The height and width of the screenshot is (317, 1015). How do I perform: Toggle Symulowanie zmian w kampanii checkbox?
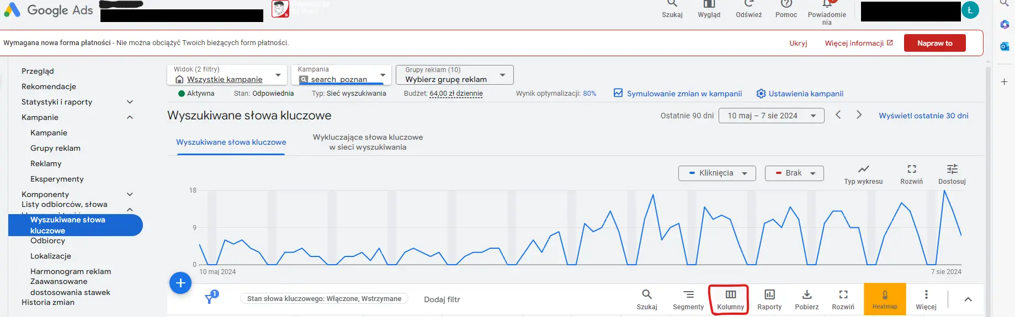click(x=618, y=94)
